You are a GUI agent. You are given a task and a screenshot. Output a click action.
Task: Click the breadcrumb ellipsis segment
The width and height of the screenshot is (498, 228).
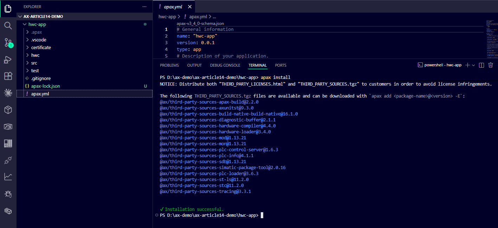point(214,16)
